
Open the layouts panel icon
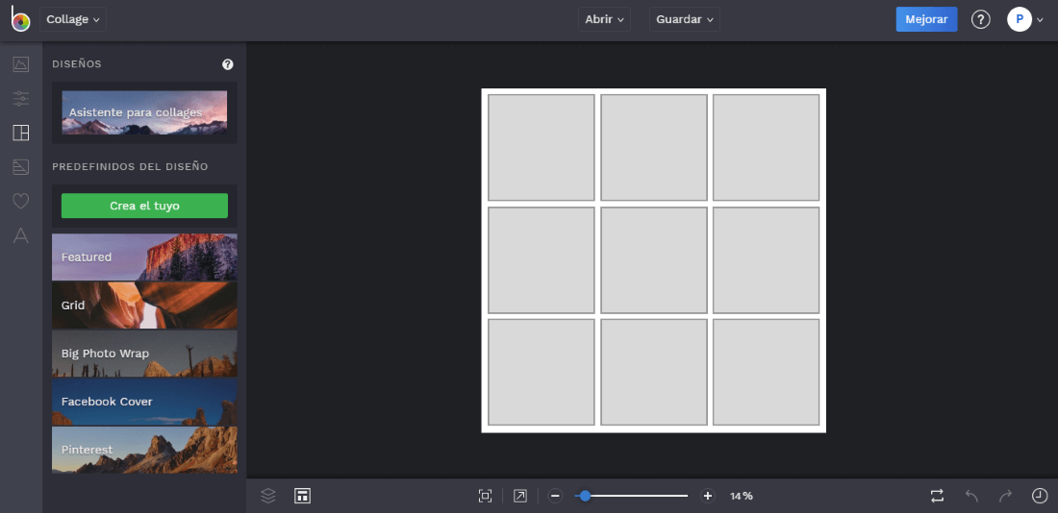point(20,133)
